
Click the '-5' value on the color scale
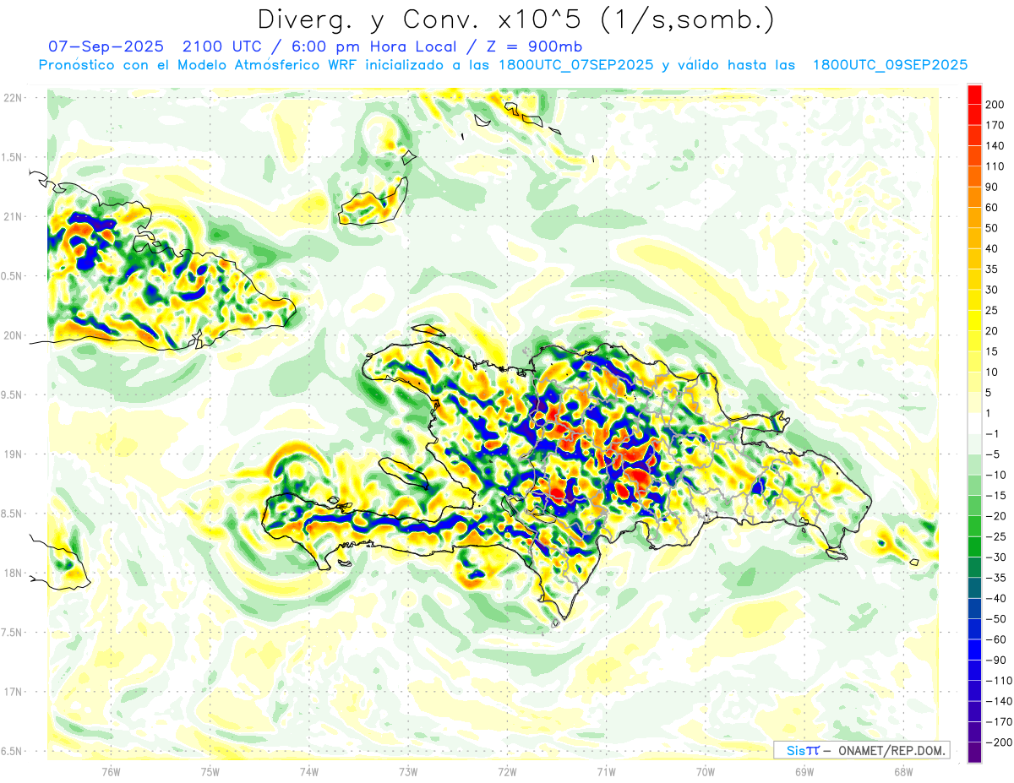point(995,454)
